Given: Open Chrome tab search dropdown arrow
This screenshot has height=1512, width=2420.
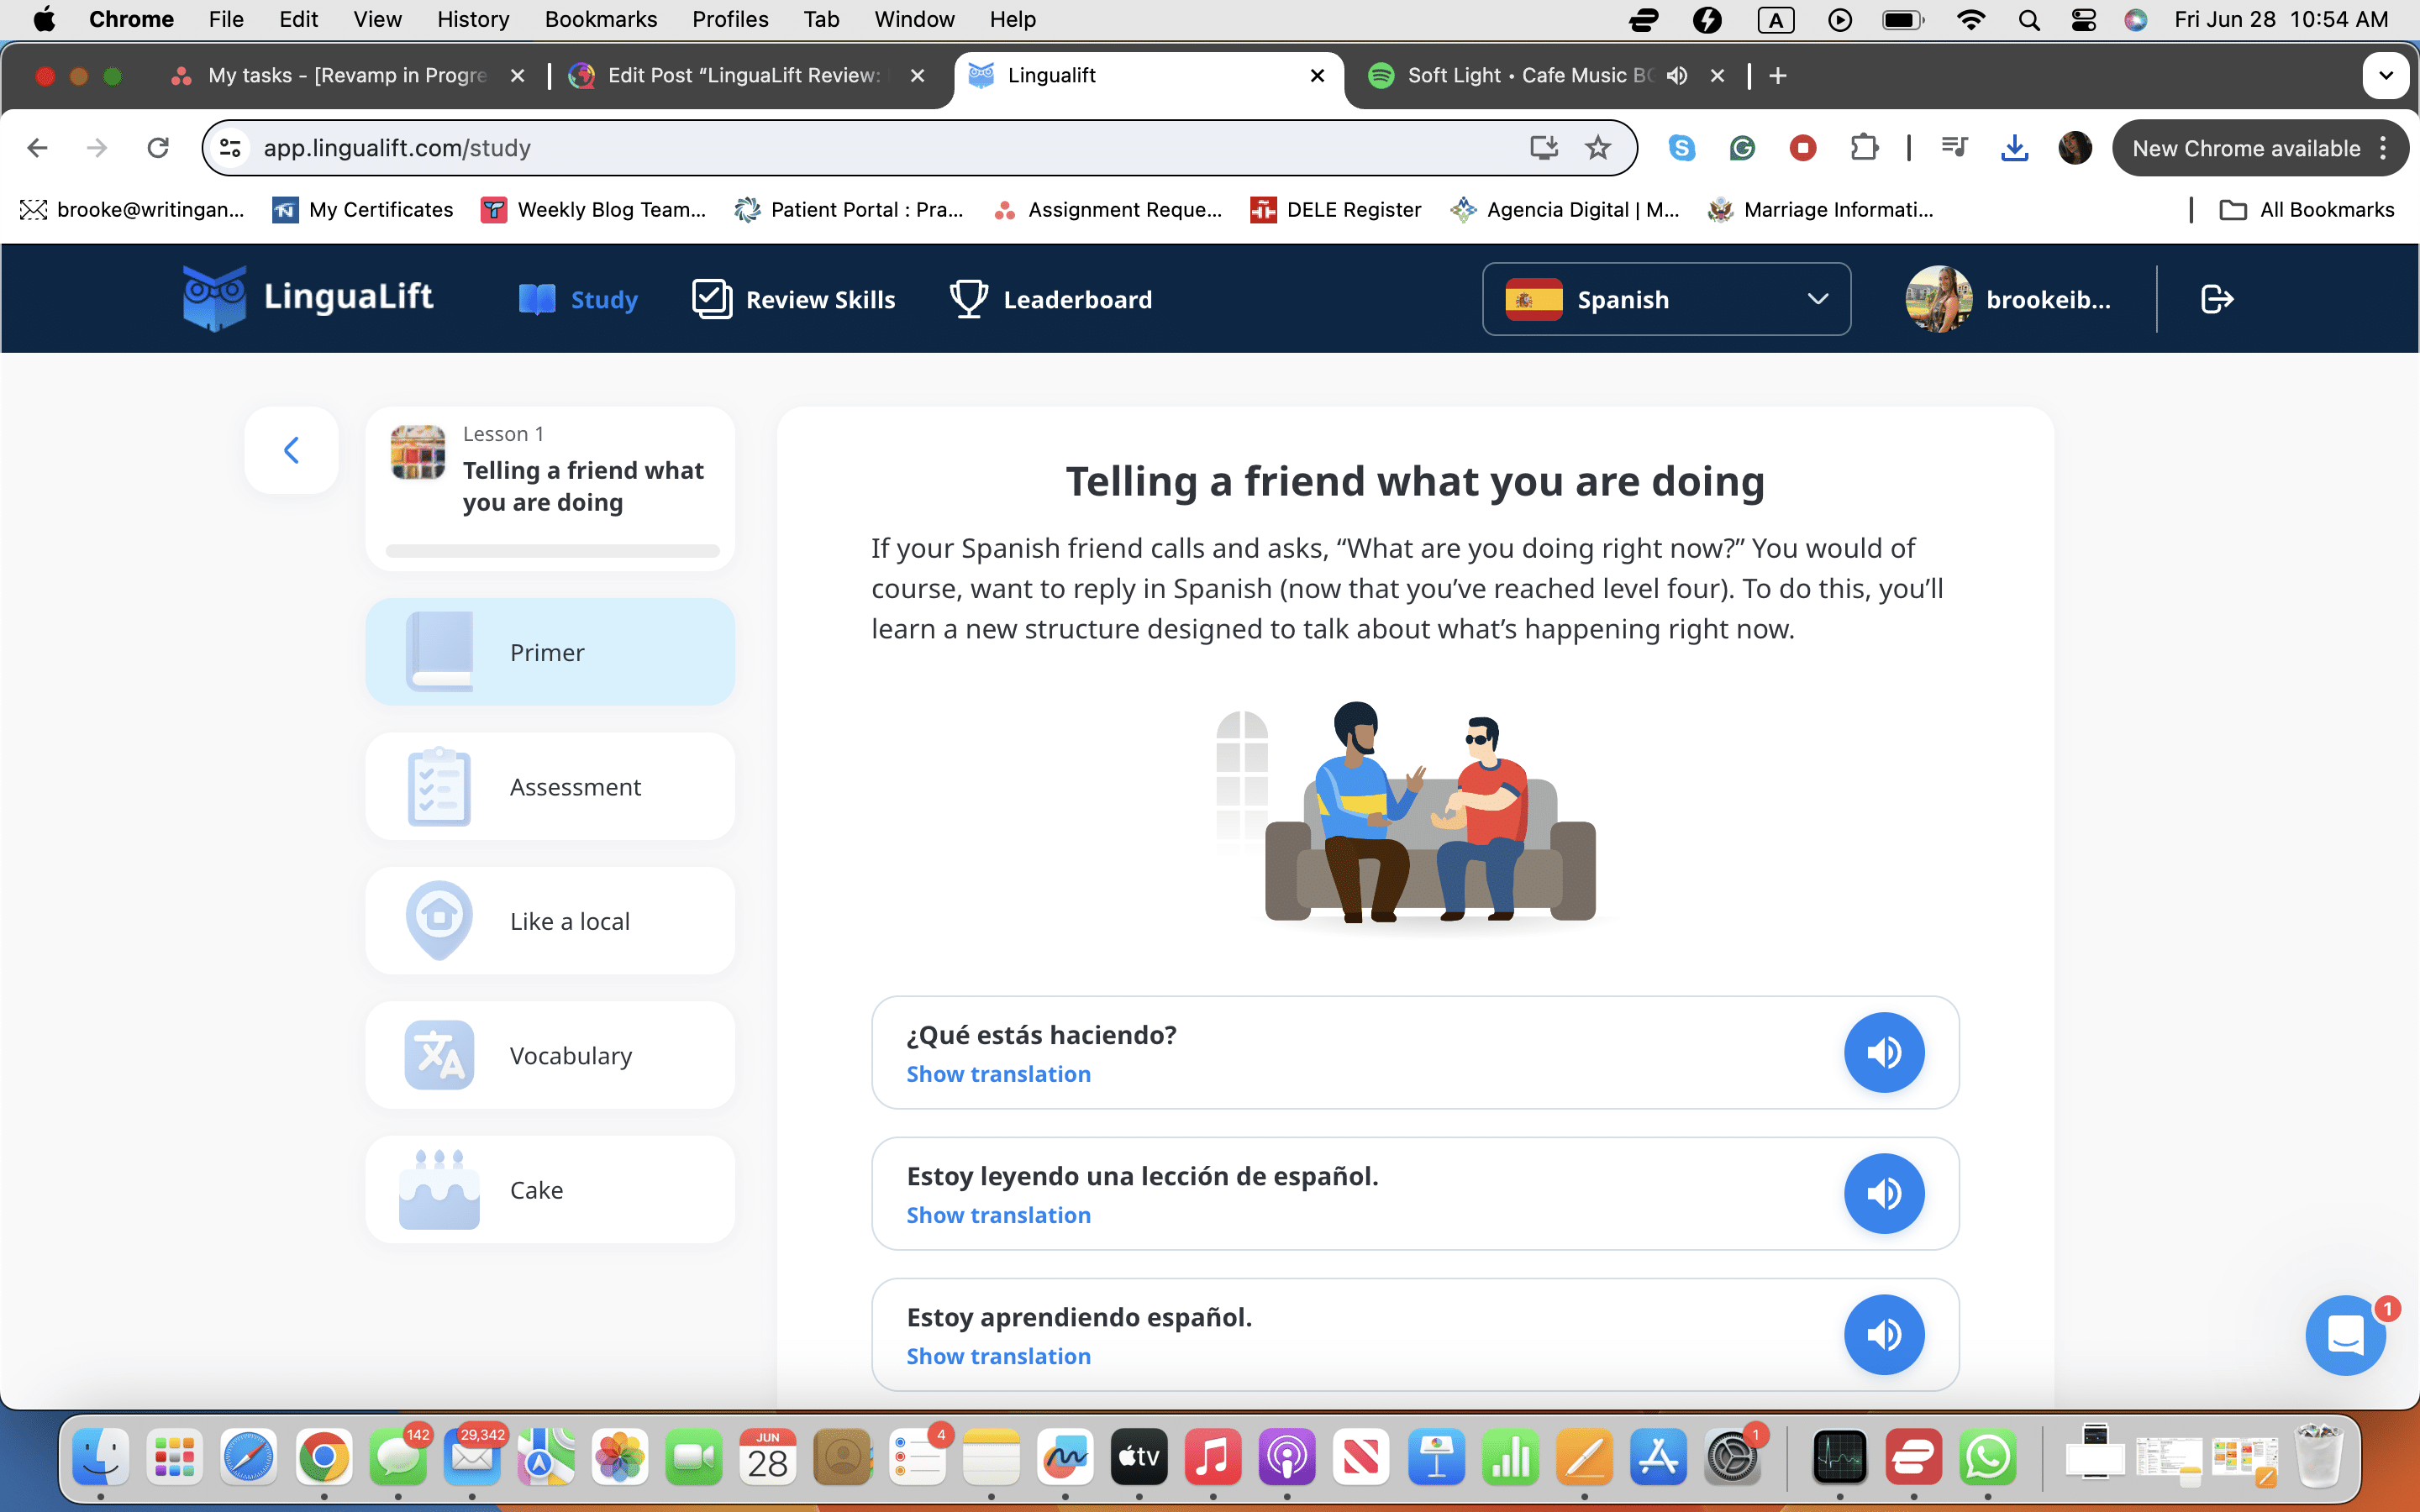Looking at the screenshot, I should point(2385,76).
